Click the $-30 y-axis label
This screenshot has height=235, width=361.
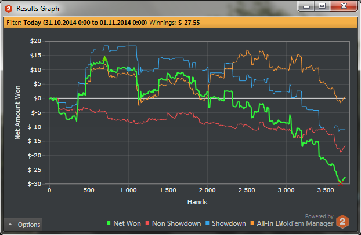coord(35,183)
